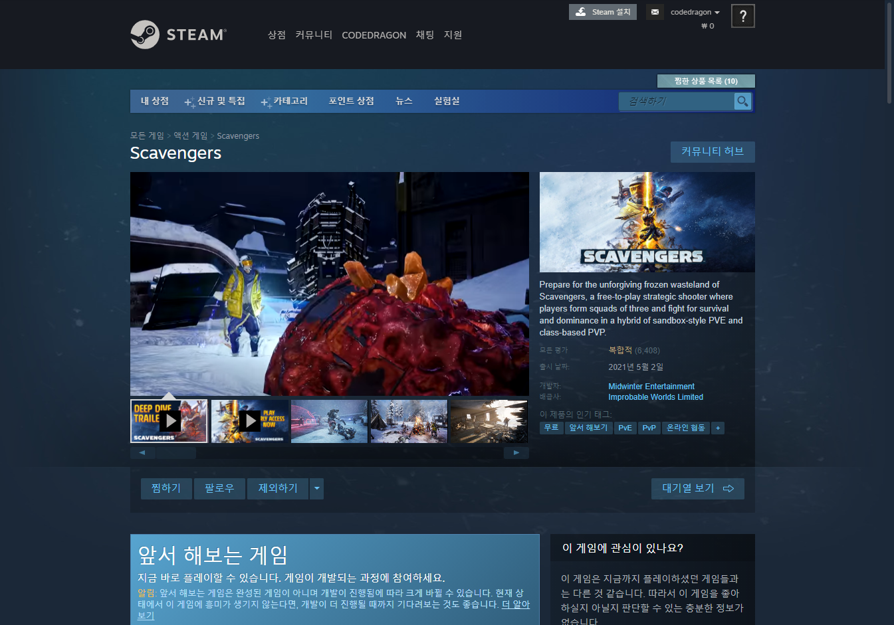Screen dimensions: 894x625
Task: Click the Steam logo
Action: [x=178, y=35]
